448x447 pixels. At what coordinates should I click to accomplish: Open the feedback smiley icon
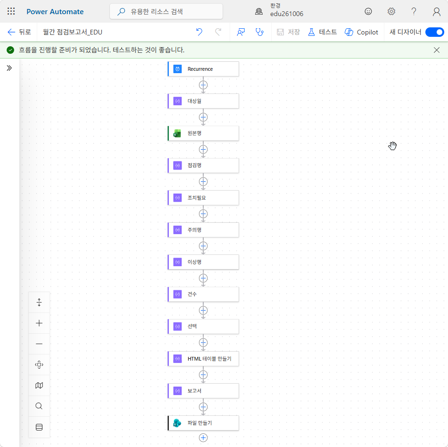(x=368, y=11)
